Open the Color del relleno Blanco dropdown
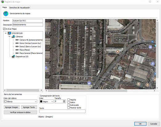 tap(20, 102)
